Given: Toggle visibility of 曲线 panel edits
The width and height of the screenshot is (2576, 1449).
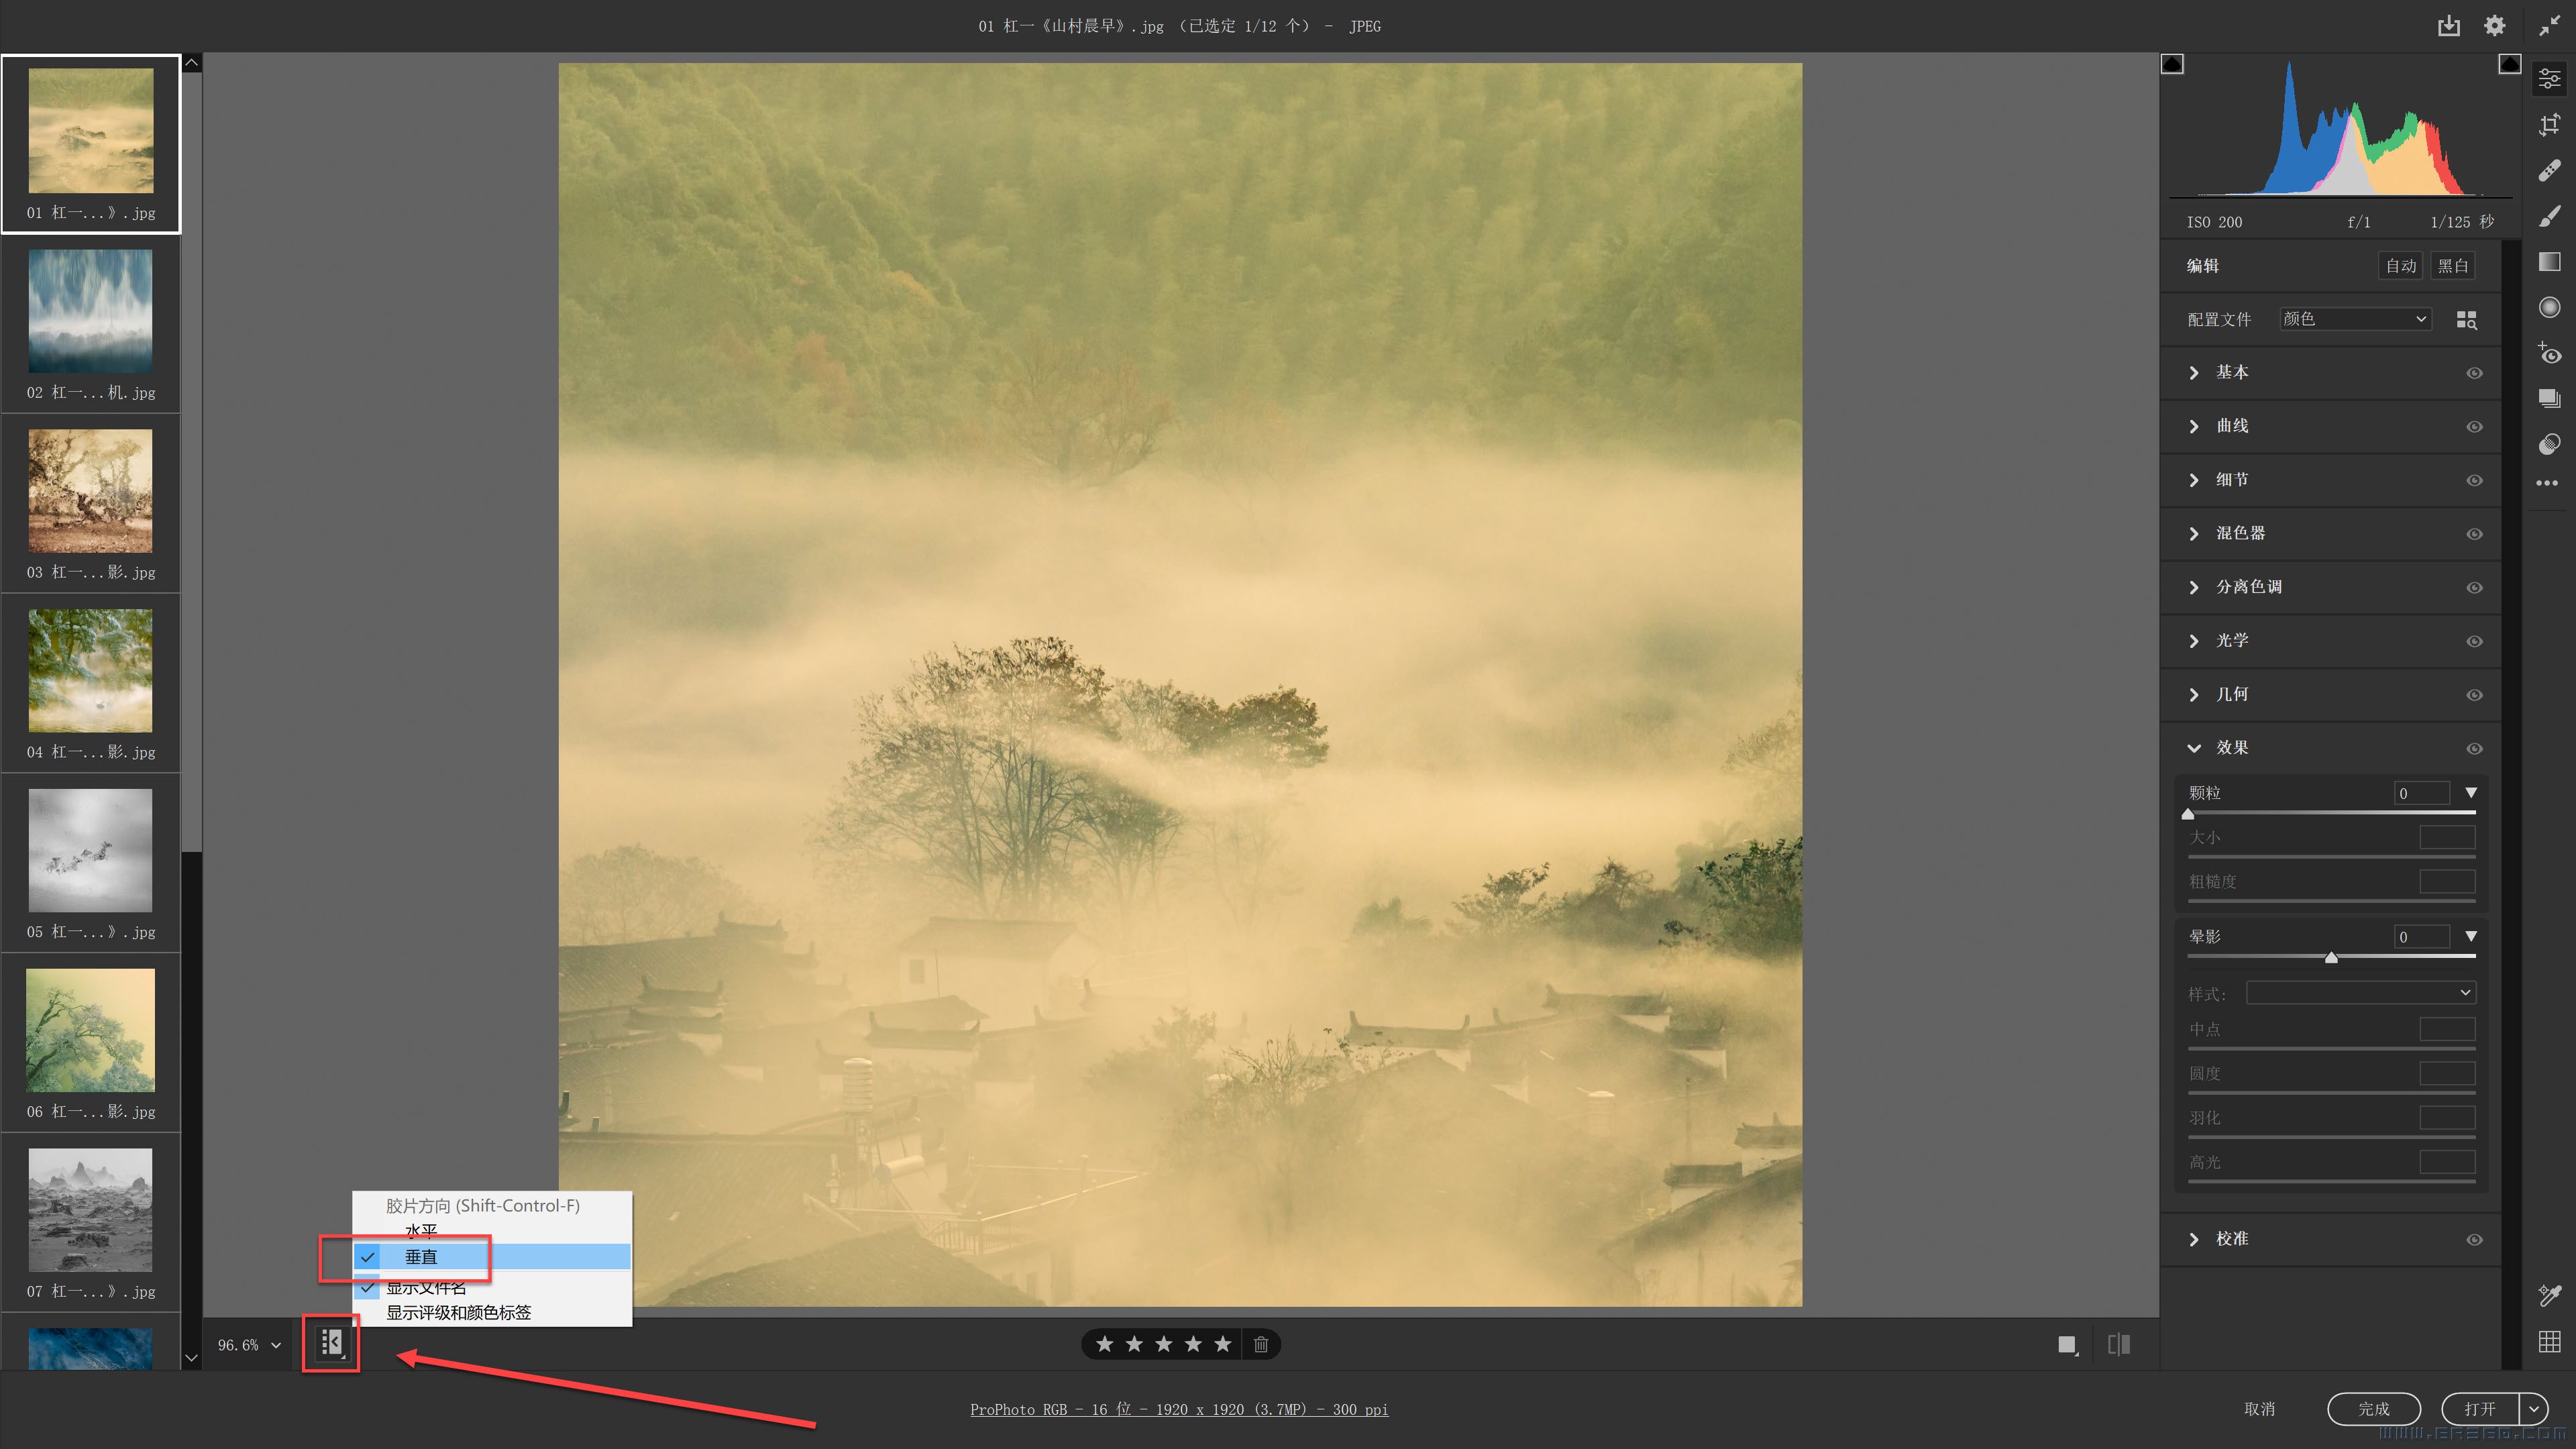Looking at the screenshot, I should pyautogui.click(x=2474, y=427).
